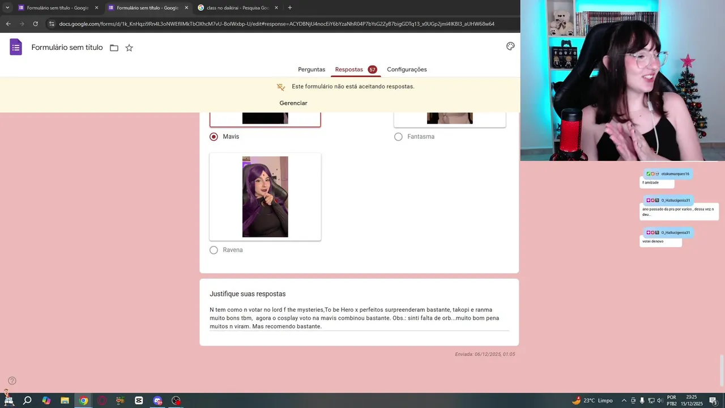The width and height of the screenshot is (725, 408).
Task: Click the Mavis option image thumbnail
Action: (265, 118)
